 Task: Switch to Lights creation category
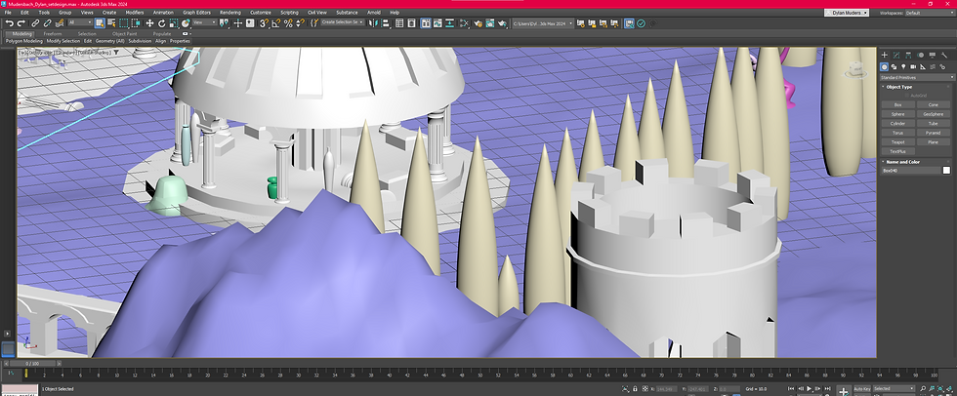(x=904, y=66)
